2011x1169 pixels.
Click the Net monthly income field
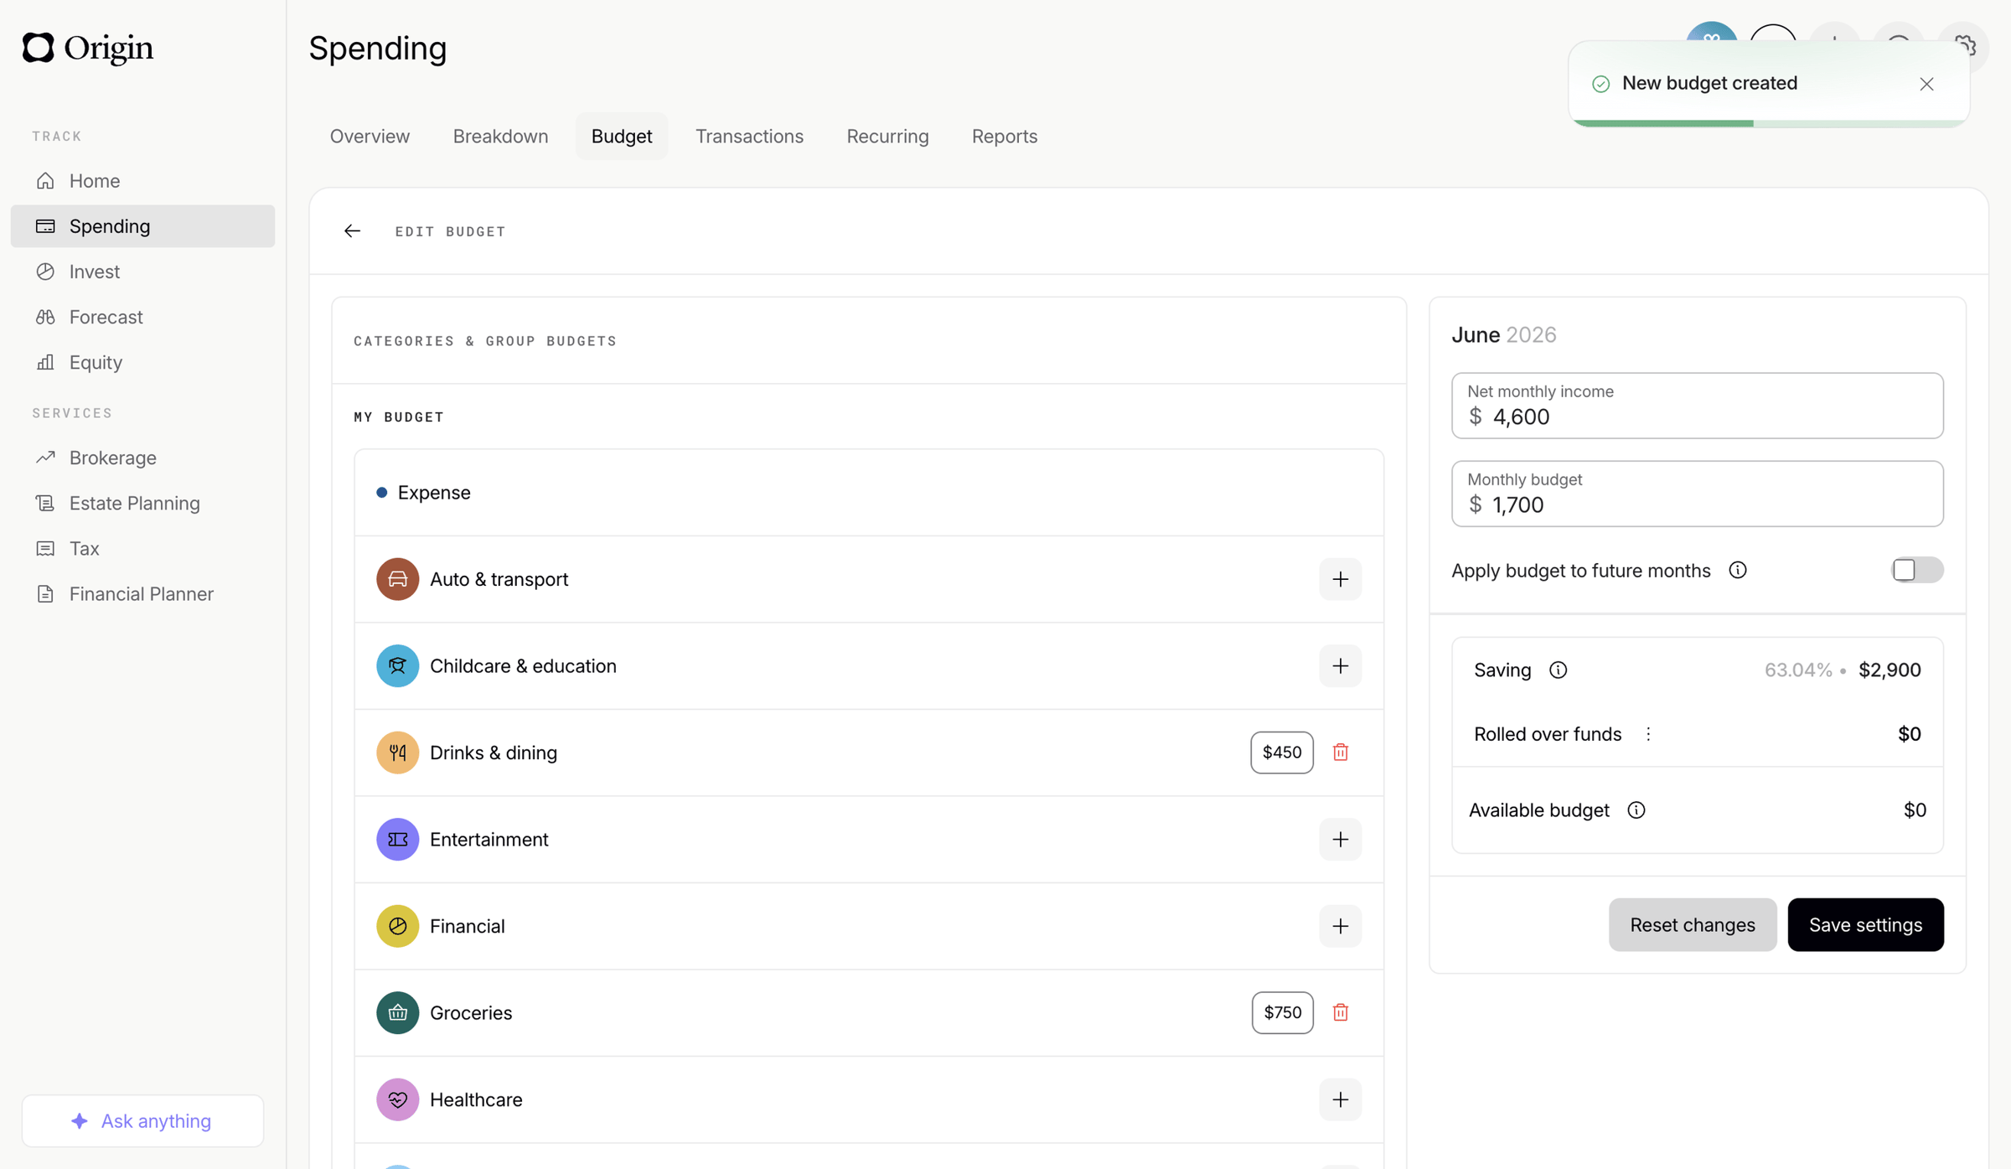[1697, 406]
